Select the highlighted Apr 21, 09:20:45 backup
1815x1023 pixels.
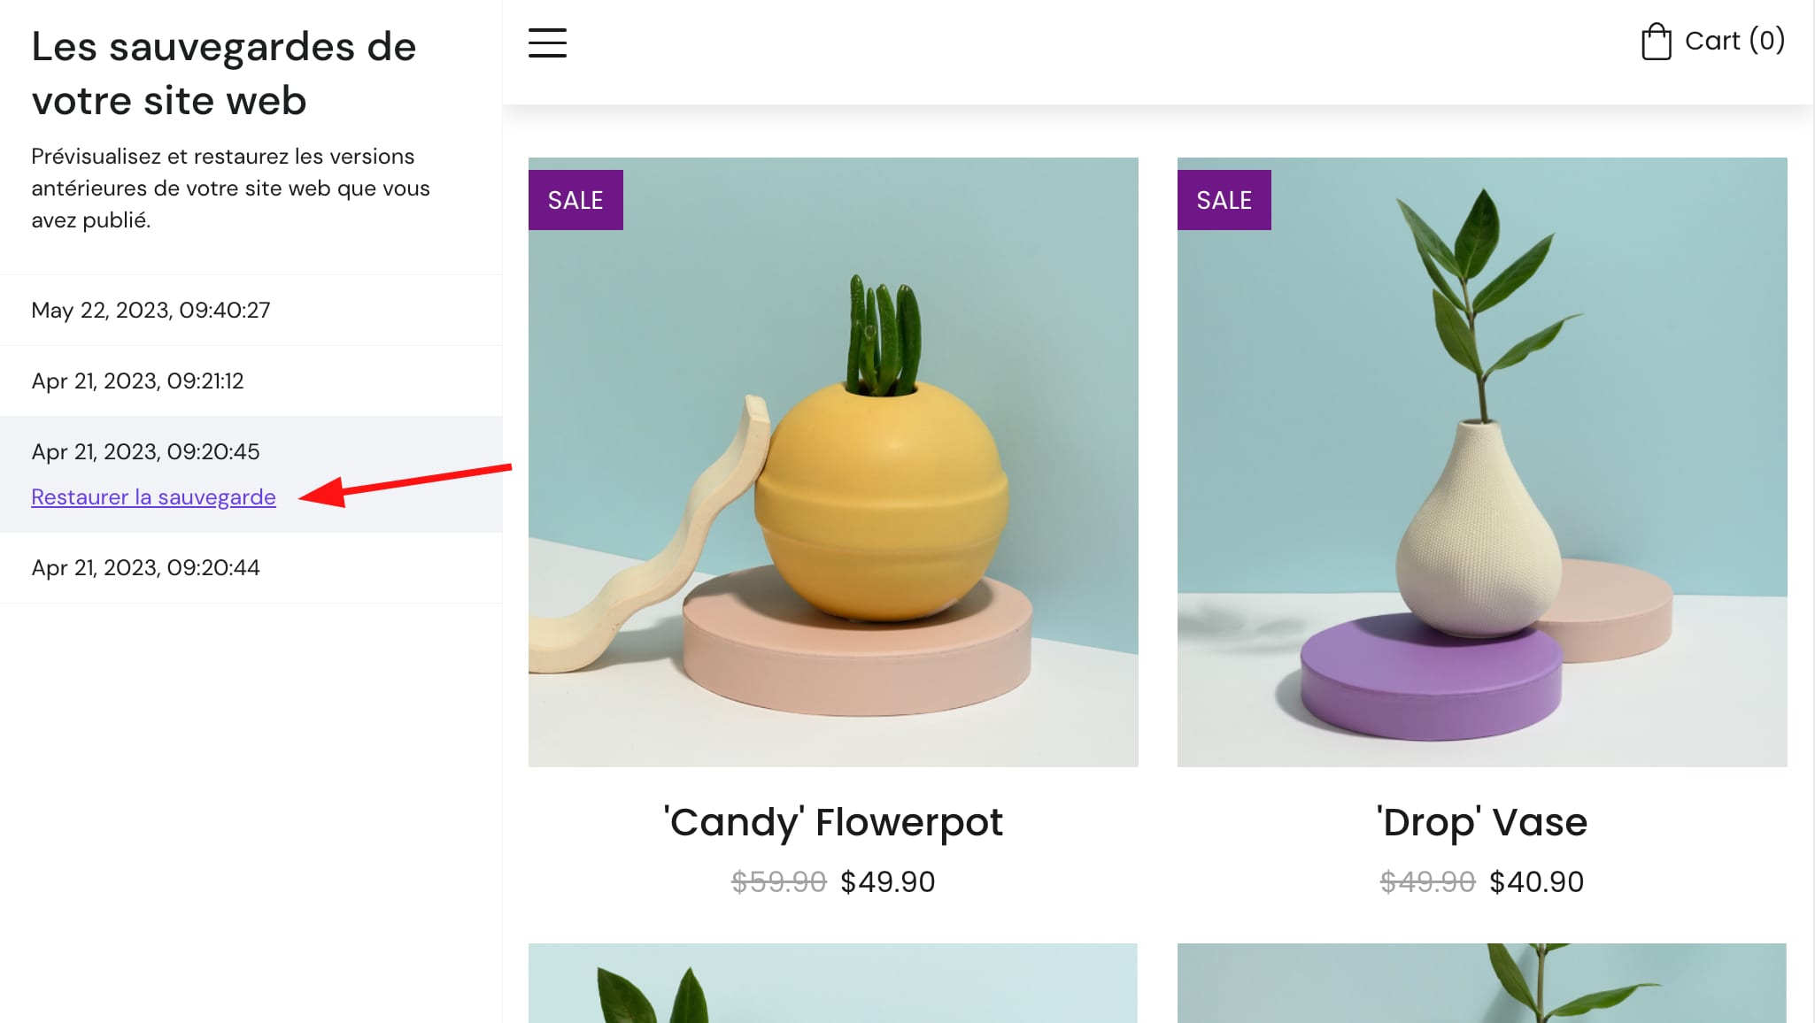pos(145,451)
